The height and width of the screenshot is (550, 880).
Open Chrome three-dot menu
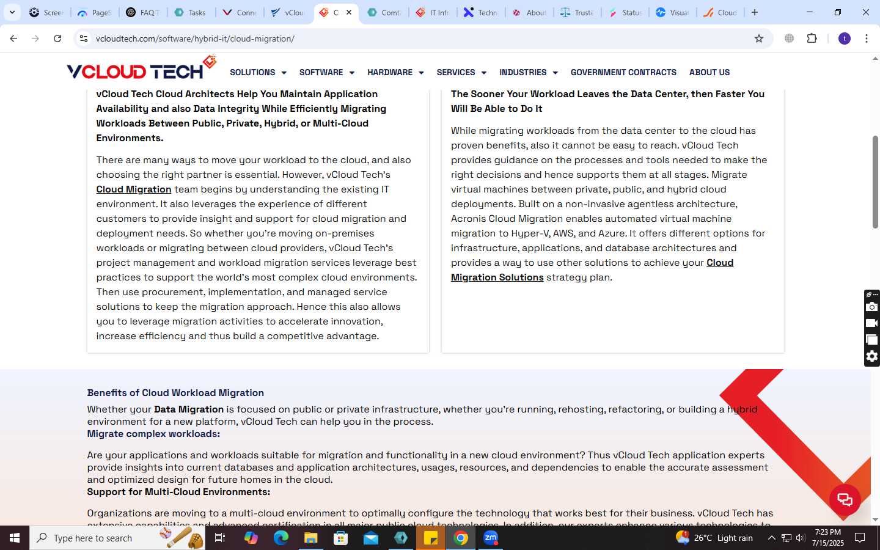pyautogui.click(x=867, y=38)
